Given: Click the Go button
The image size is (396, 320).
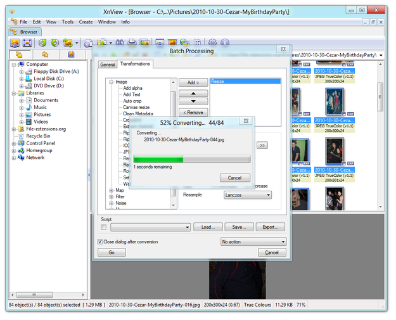Looking at the screenshot, I should pos(112,252).
